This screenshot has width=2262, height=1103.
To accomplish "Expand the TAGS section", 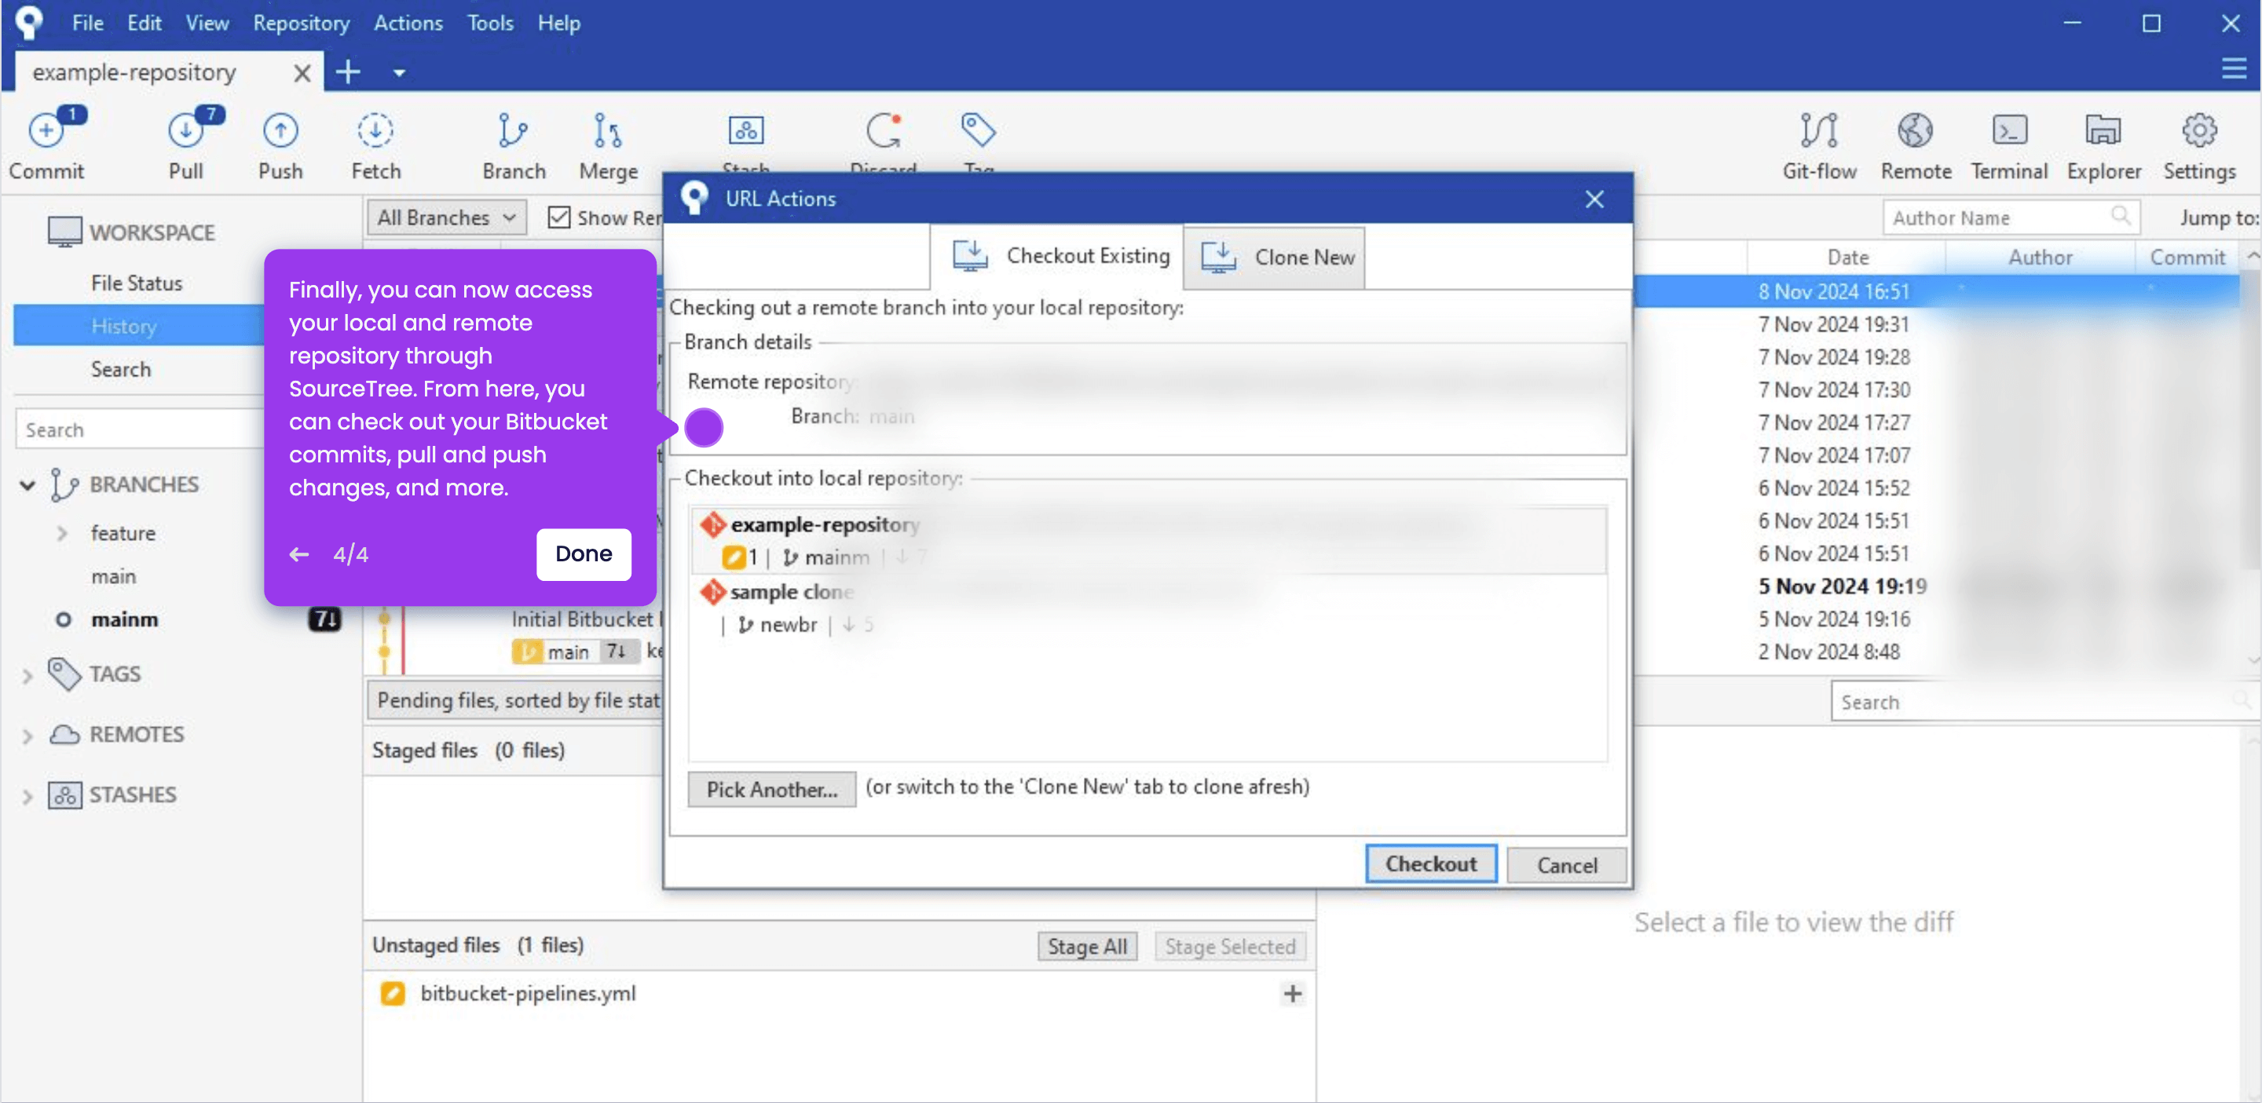I will [x=27, y=675].
